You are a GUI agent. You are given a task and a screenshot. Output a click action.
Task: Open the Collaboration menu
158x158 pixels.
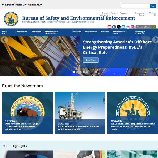tap(22, 32)
